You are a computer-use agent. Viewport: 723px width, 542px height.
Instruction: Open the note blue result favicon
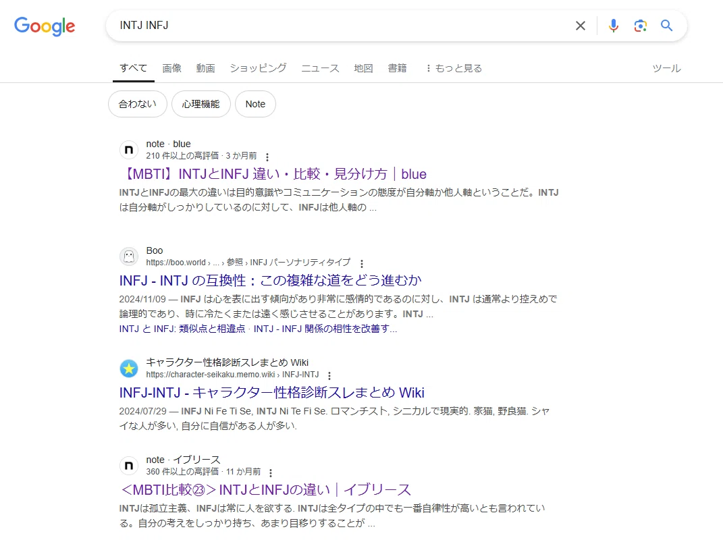(129, 150)
